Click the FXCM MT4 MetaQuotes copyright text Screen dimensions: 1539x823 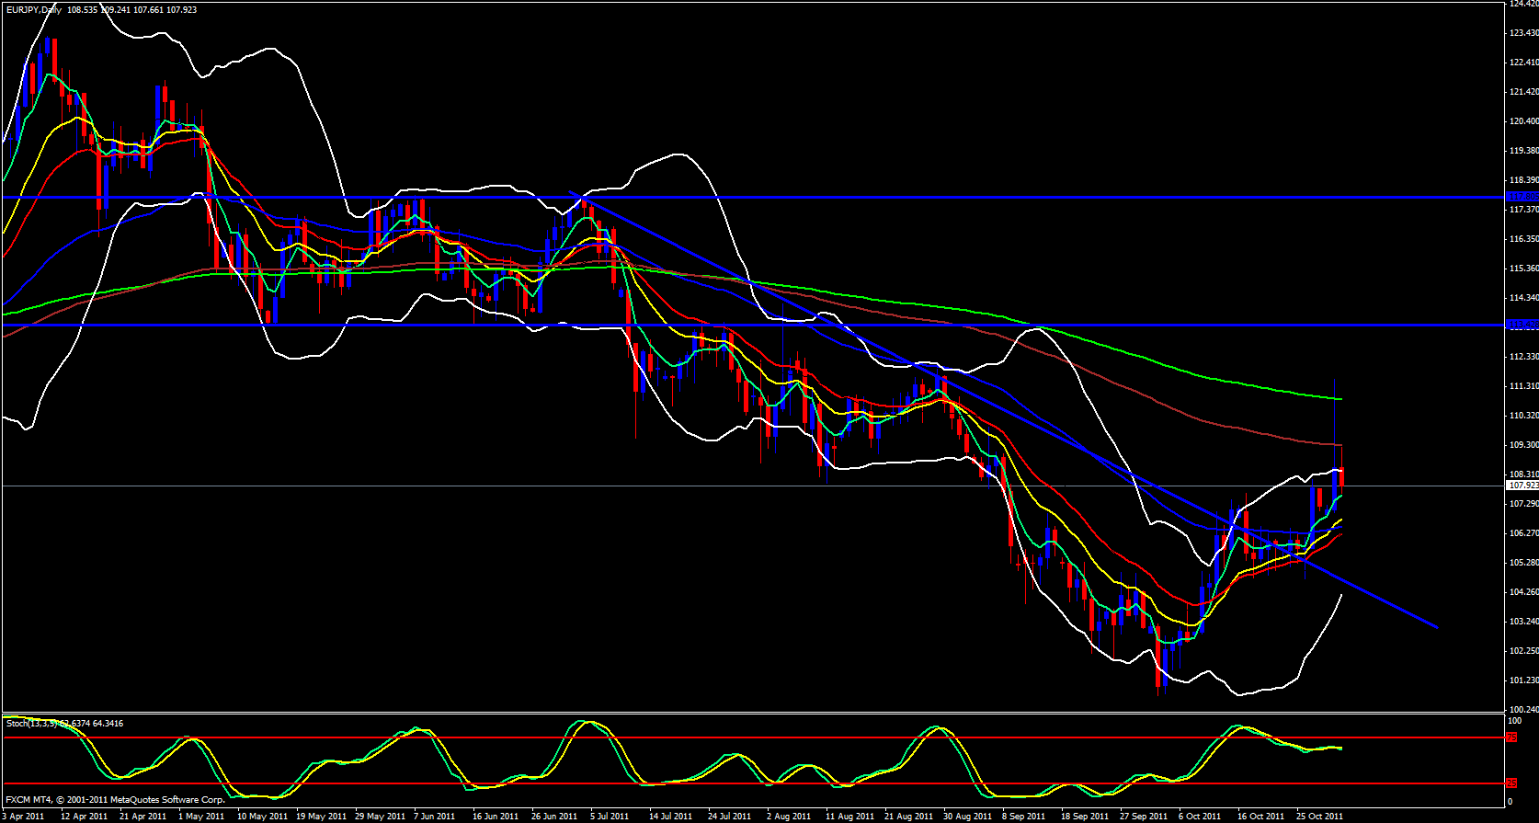click(x=115, y=800)
